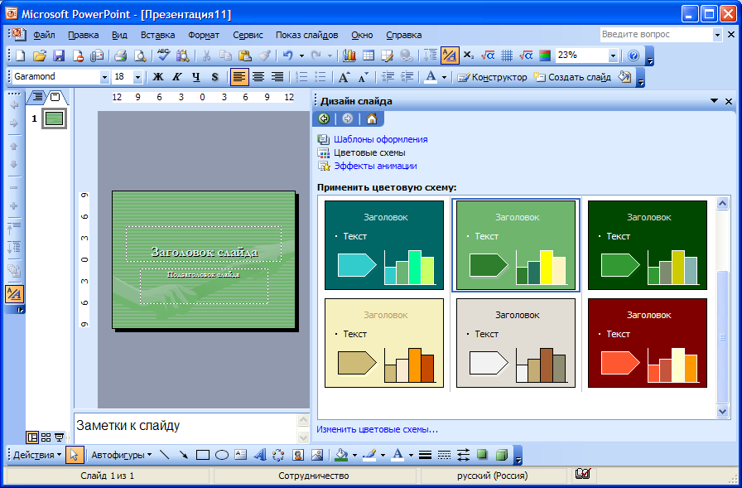This screenshot has height=488, width=742.
Task: Open the 23% zoom dropdown
Action: [614, 56]
